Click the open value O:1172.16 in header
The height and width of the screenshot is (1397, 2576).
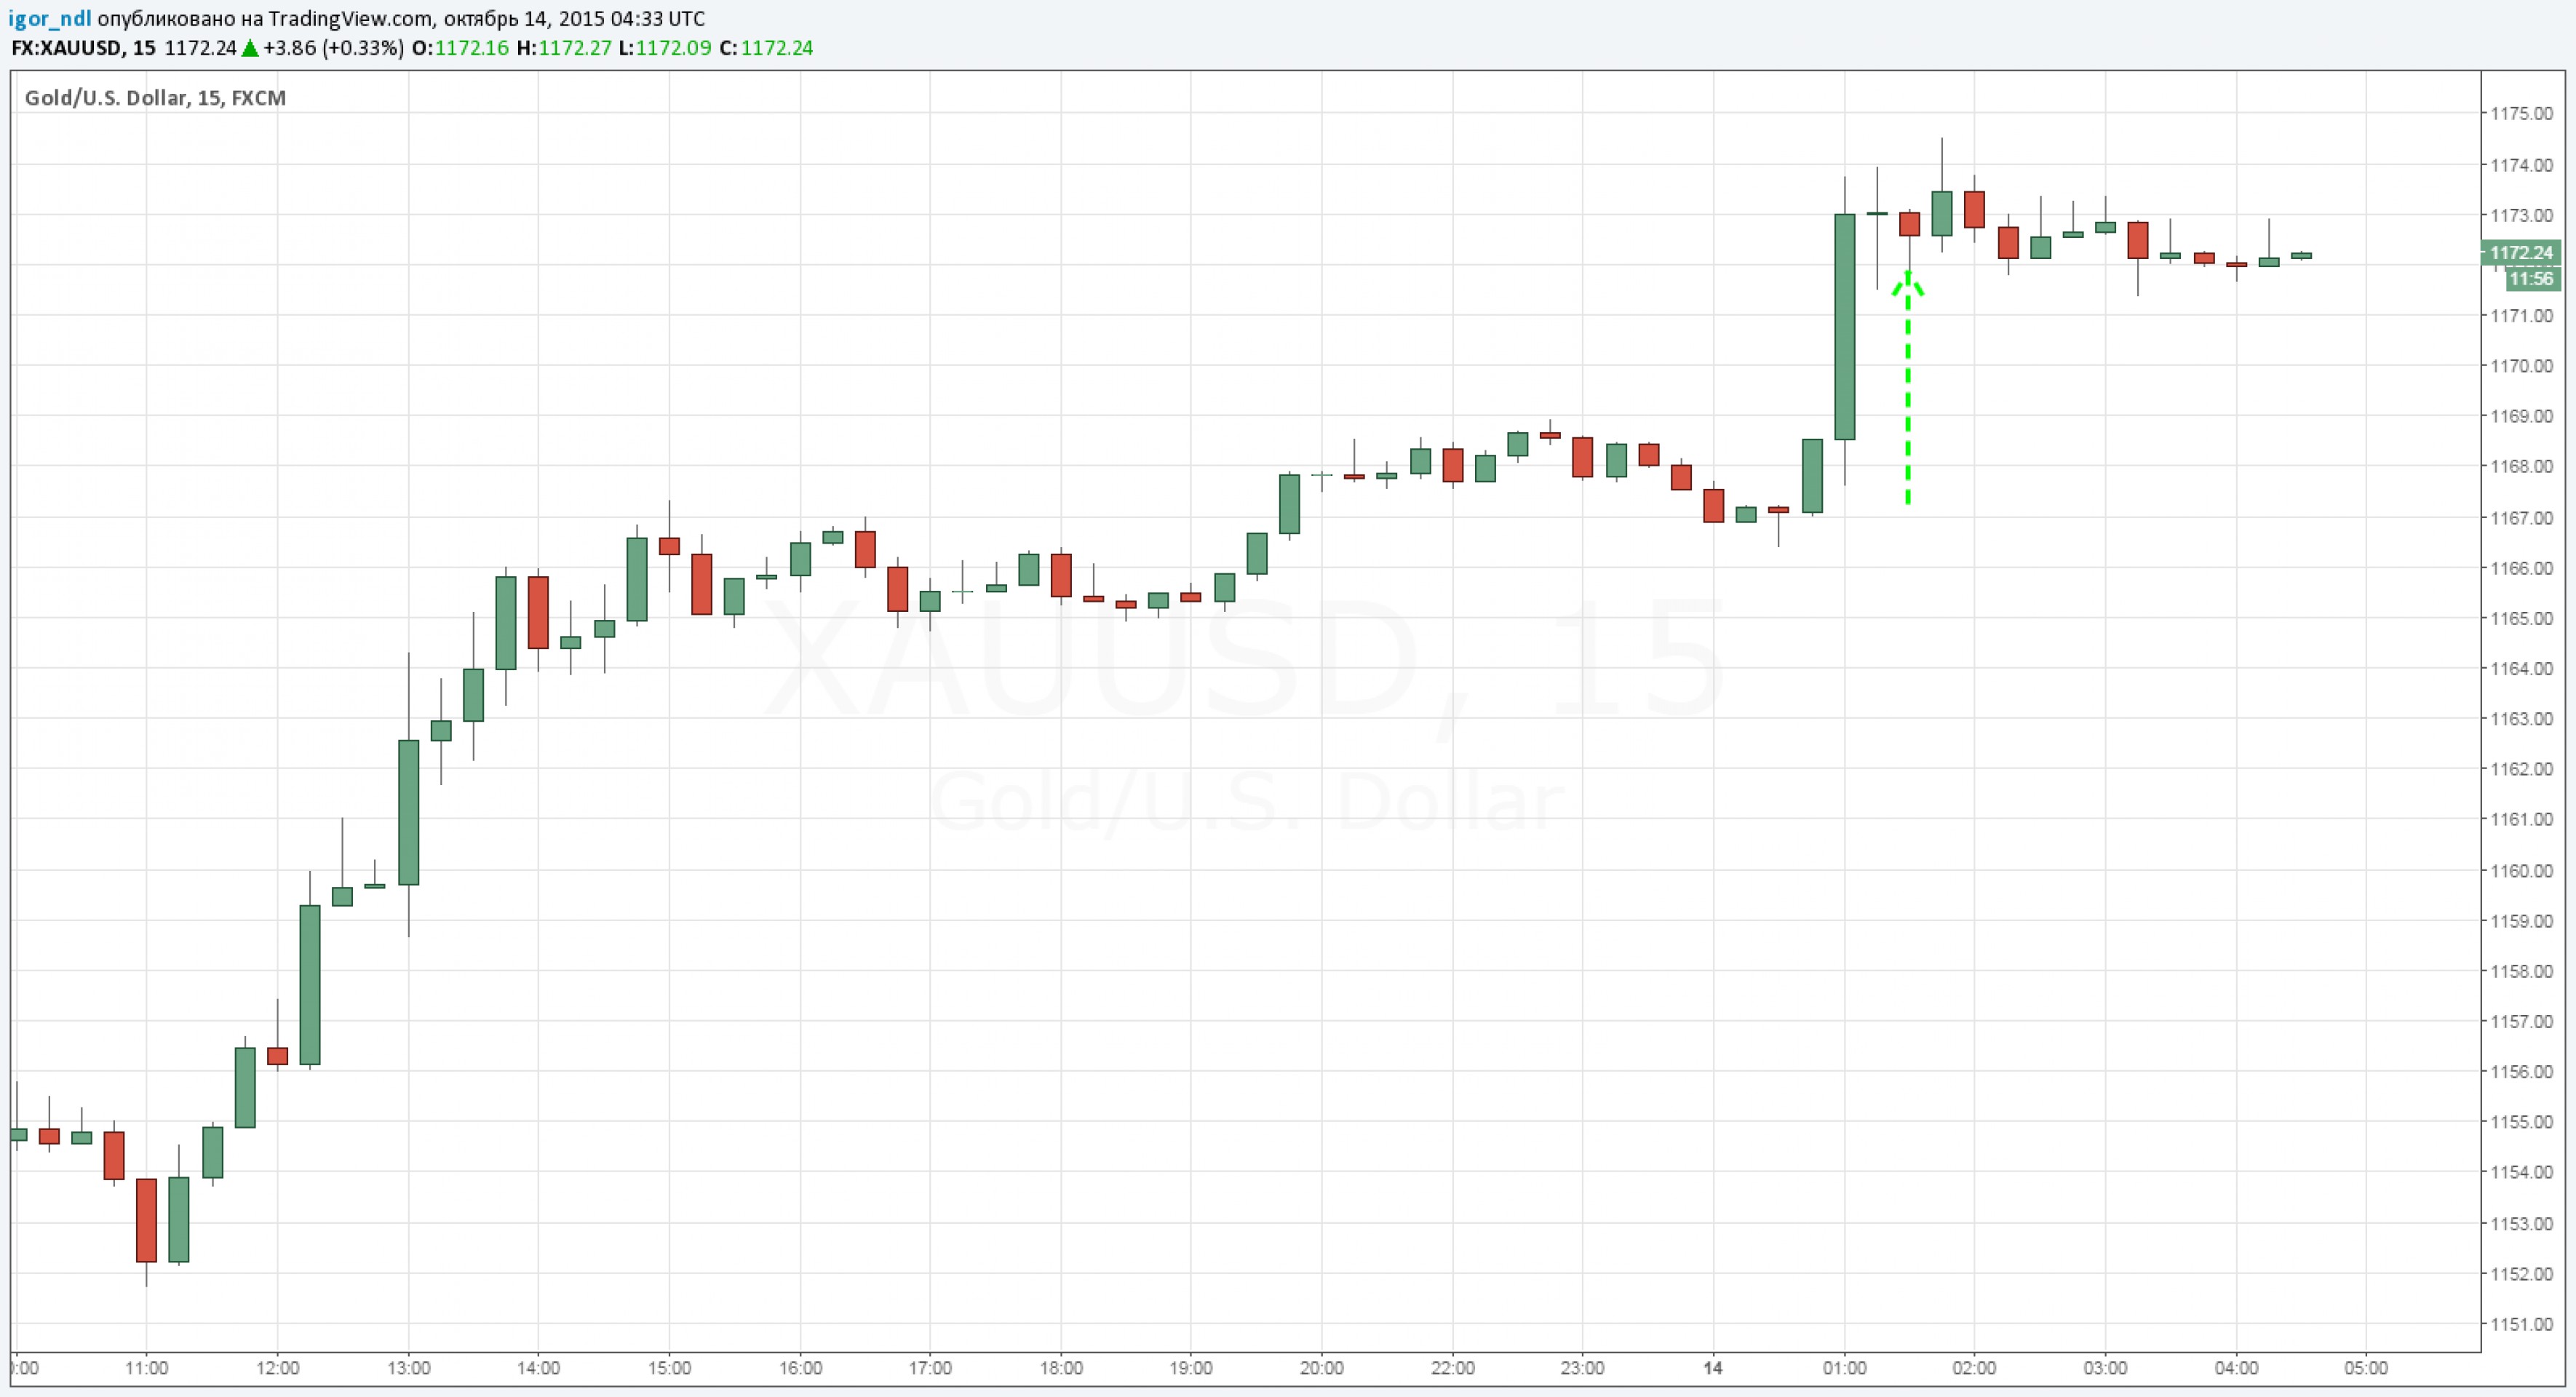click(x=460, y=48)
